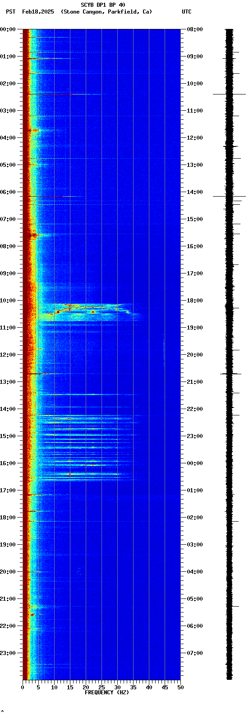Image resolution: width=249 pixels, height=716 pixels.
Task: Click the 'FREQUENCY (HZ)' axis label
Action: (107, 692)
